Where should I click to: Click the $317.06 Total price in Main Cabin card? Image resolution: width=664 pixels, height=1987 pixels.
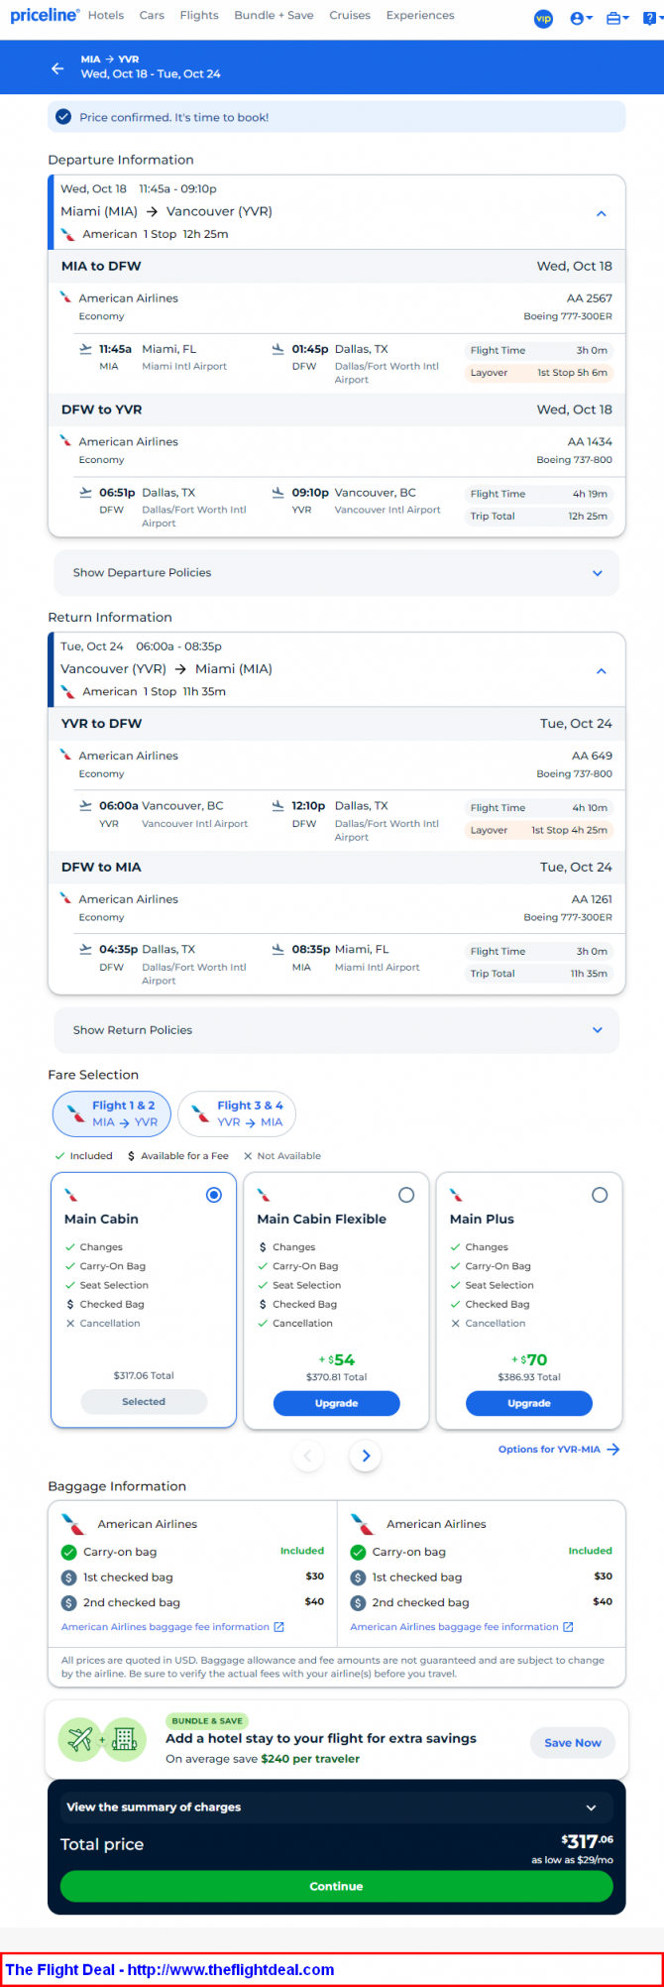pyautogui.click(x=144, y=1375)
